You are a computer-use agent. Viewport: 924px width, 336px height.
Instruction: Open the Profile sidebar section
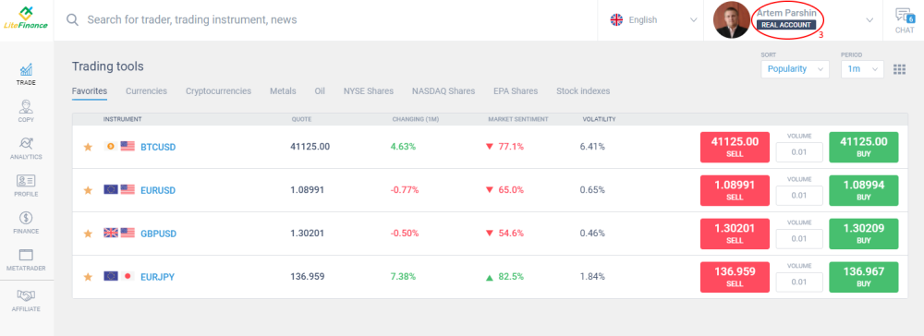click(x=26, y=186)
